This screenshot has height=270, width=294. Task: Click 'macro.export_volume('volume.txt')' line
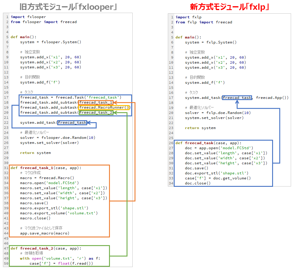[59, 213]
